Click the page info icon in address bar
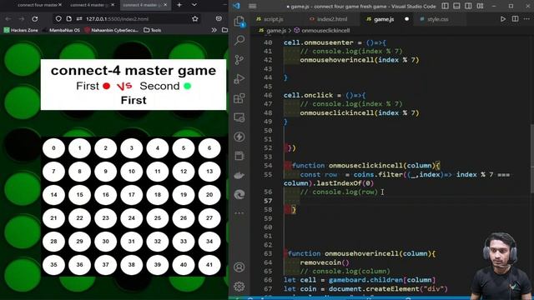This screenshot has height=300, width=534. click(x=68, y=18)
